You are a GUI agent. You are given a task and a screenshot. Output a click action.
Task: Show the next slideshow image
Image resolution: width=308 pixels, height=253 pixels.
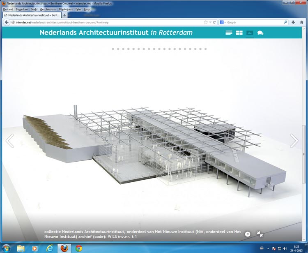[x=294, y=140]
